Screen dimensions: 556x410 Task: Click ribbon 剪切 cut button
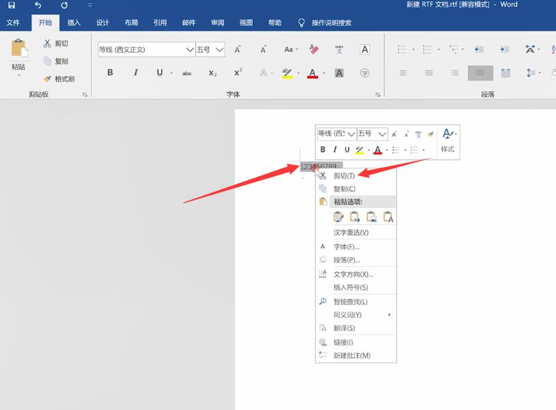click(x=56, y=44)
